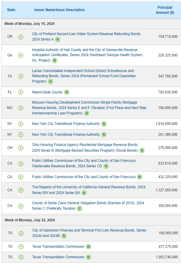Expand the City of Portland OR row
Viewport: 181px width, 264px height.
pyautogui.click(x=21, y=37)
